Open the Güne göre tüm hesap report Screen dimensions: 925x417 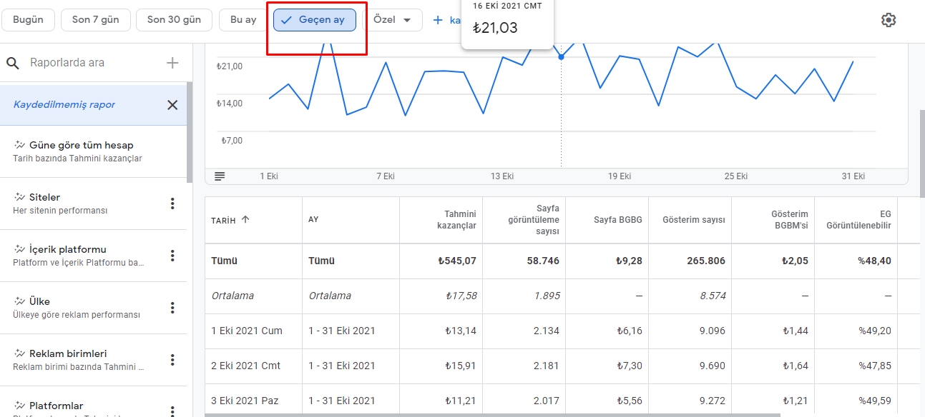click(x=93, y=151)
